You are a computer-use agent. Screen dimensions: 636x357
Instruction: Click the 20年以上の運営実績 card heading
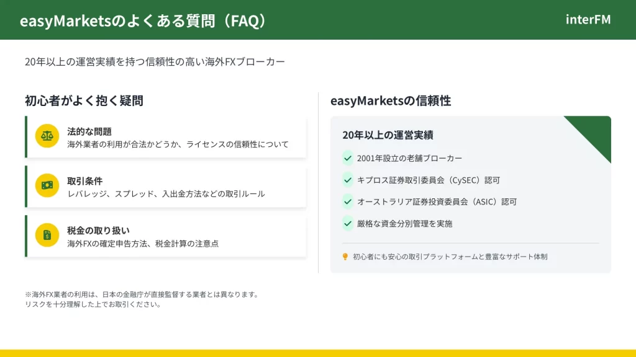click(388, 135)
